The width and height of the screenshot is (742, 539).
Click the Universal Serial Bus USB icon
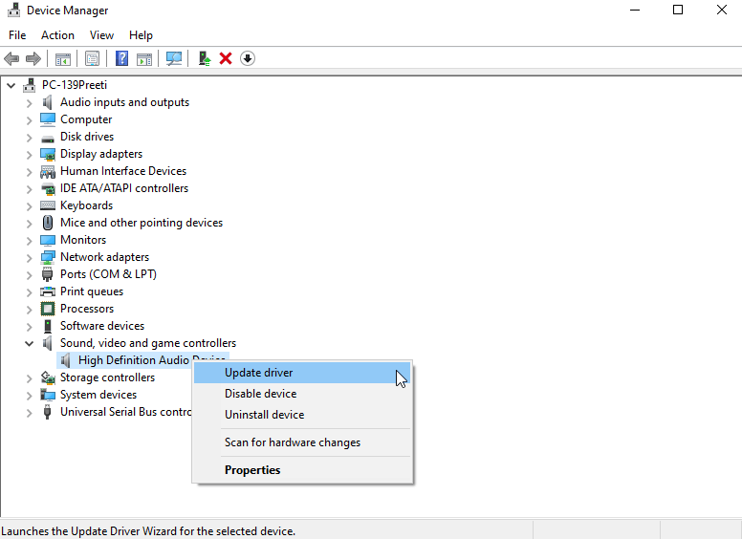point(47,412)
